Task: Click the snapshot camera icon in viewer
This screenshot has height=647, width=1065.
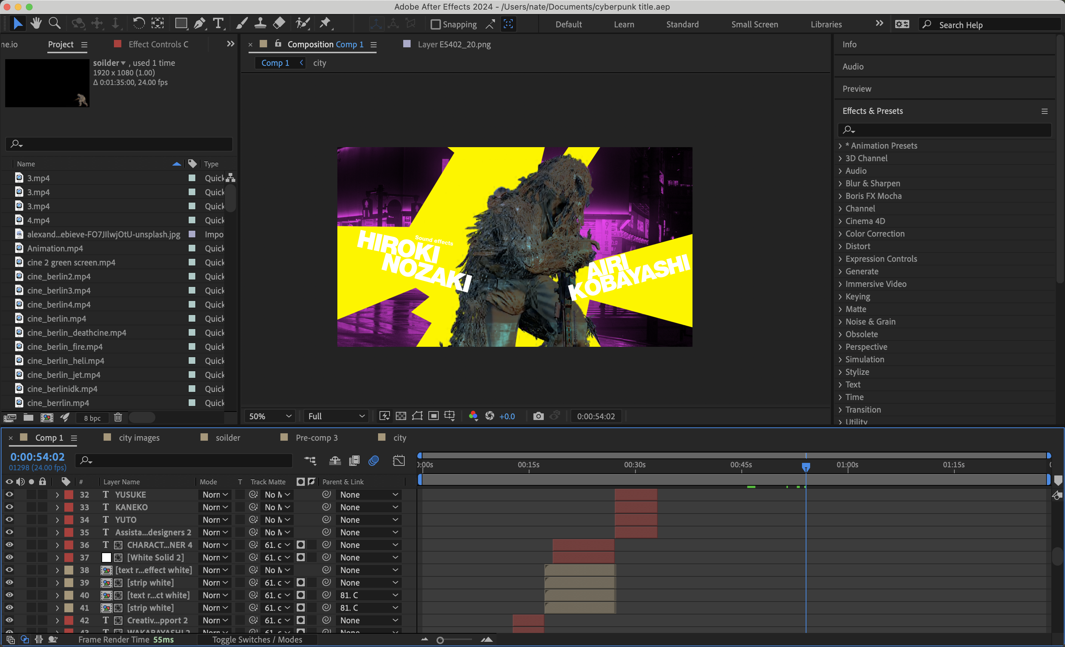Action: tap(538, 416)
